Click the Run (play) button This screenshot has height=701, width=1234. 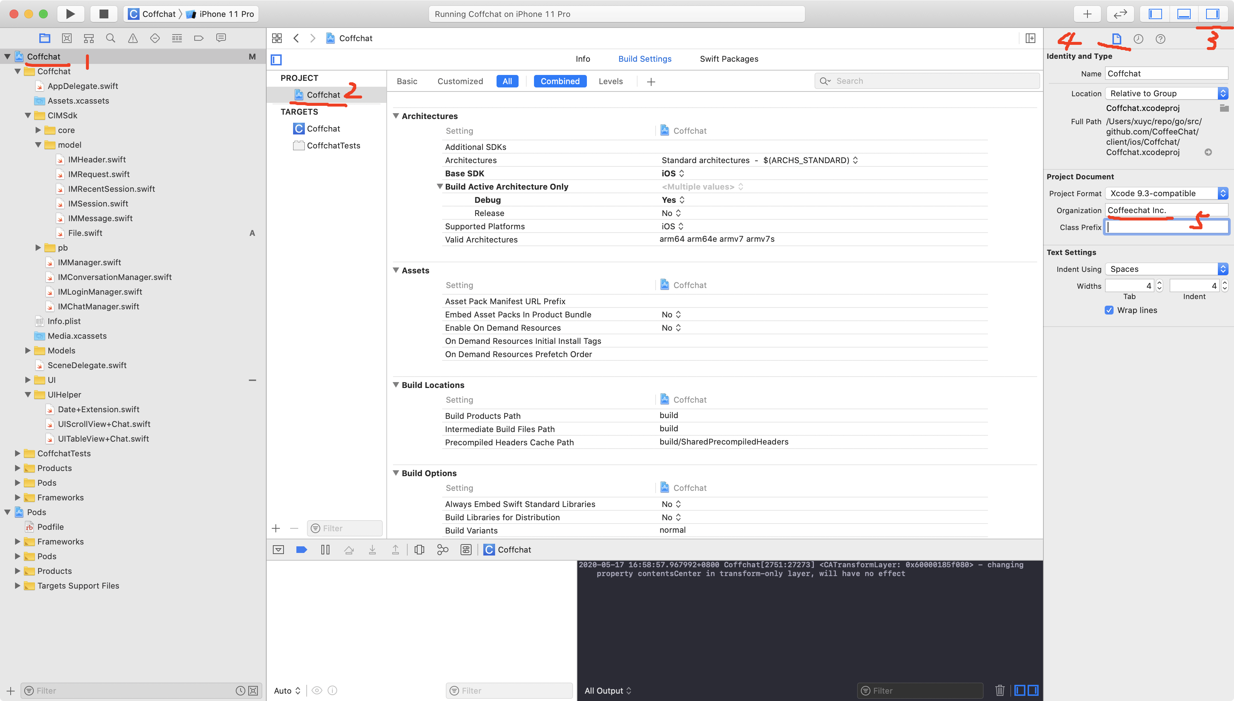[x=70, y=14]
